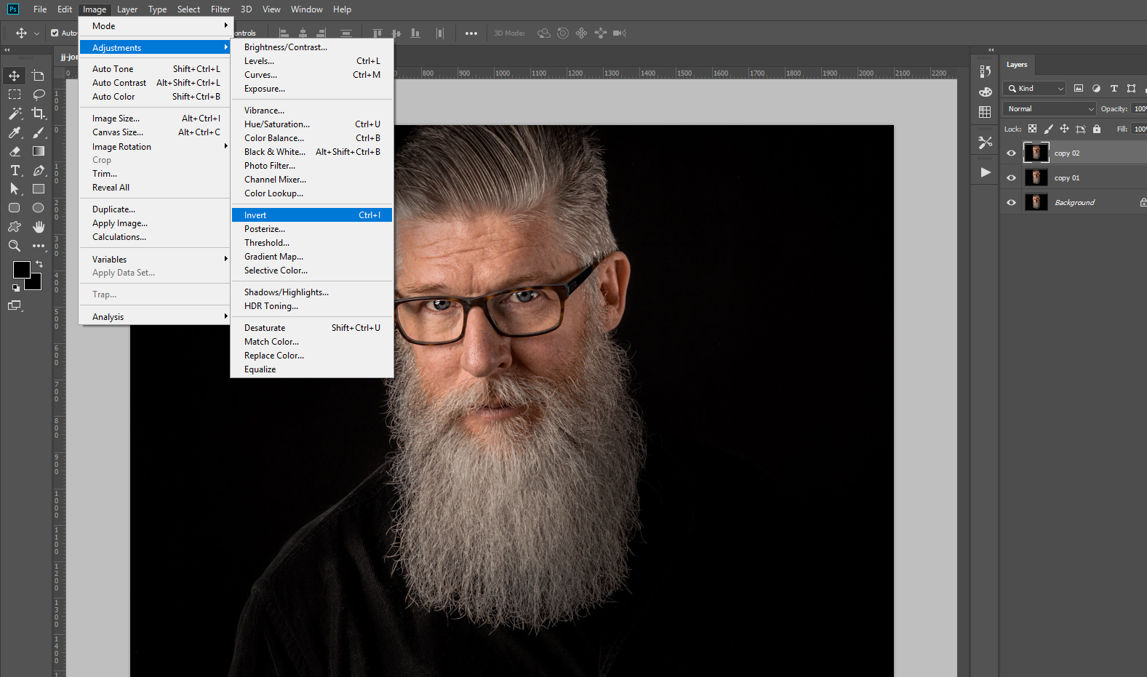
Task: Toggle lock image pixels
Action: [1048, 129]
